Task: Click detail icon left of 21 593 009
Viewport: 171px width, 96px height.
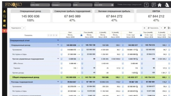Action: coord(61,54)
